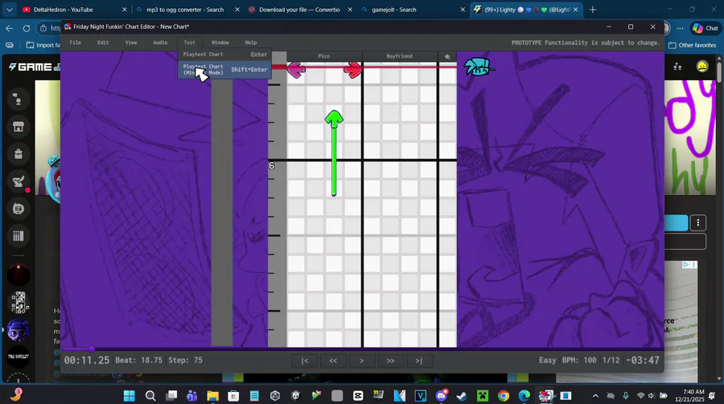This screenshot has width=724, height=404.
Task: Open the Game Jolt shopping bag sidebar icon
Action: pos(19,154)
